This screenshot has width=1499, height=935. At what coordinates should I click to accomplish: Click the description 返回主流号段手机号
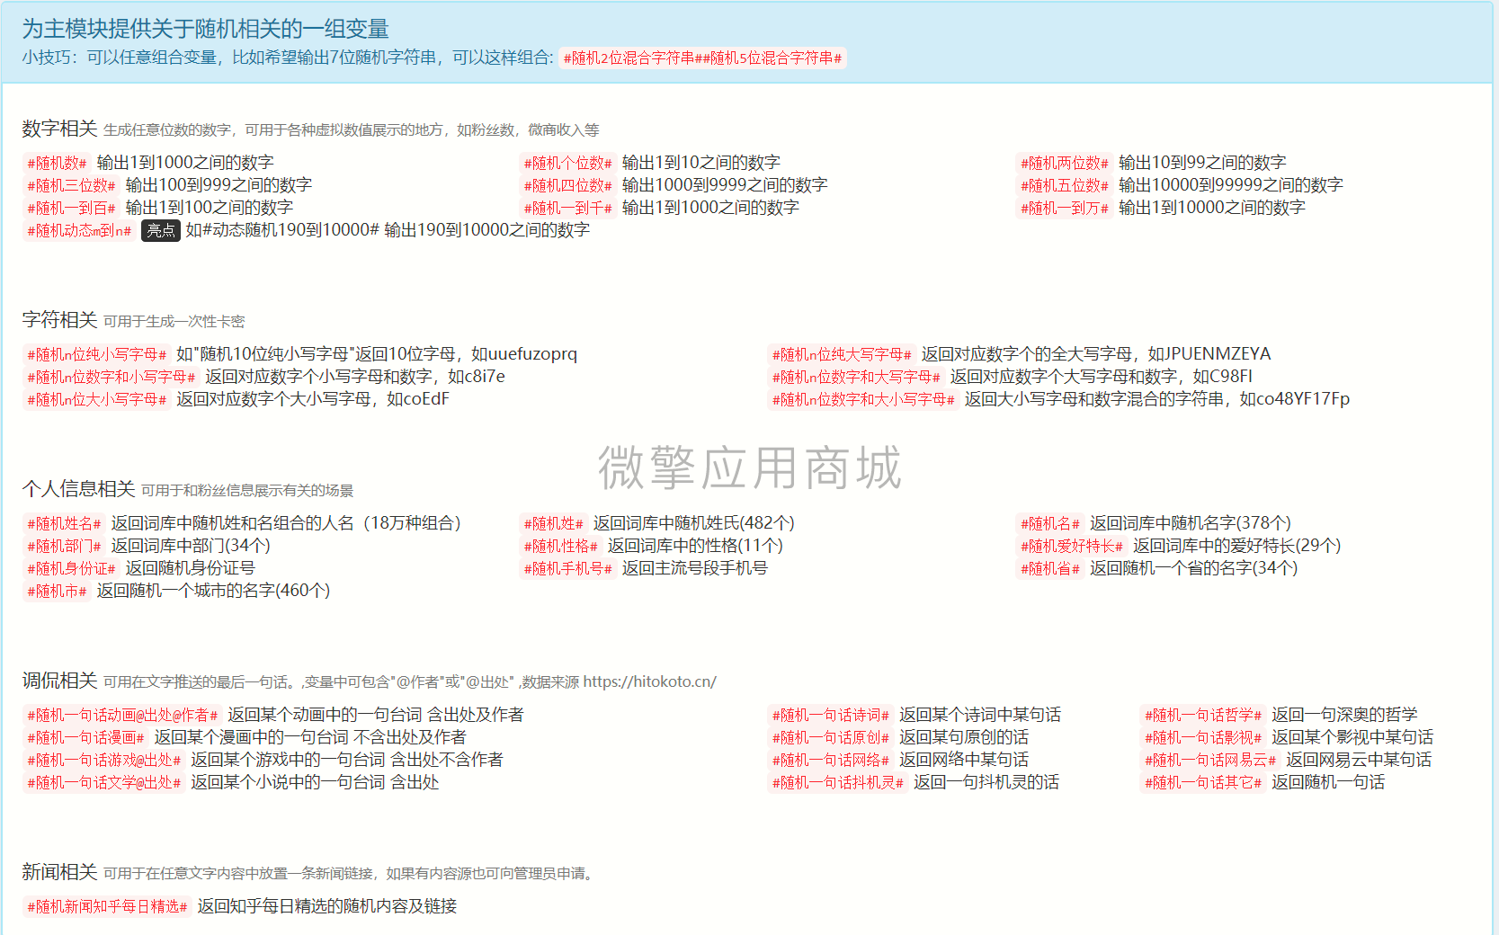click(x=695, y=568)
